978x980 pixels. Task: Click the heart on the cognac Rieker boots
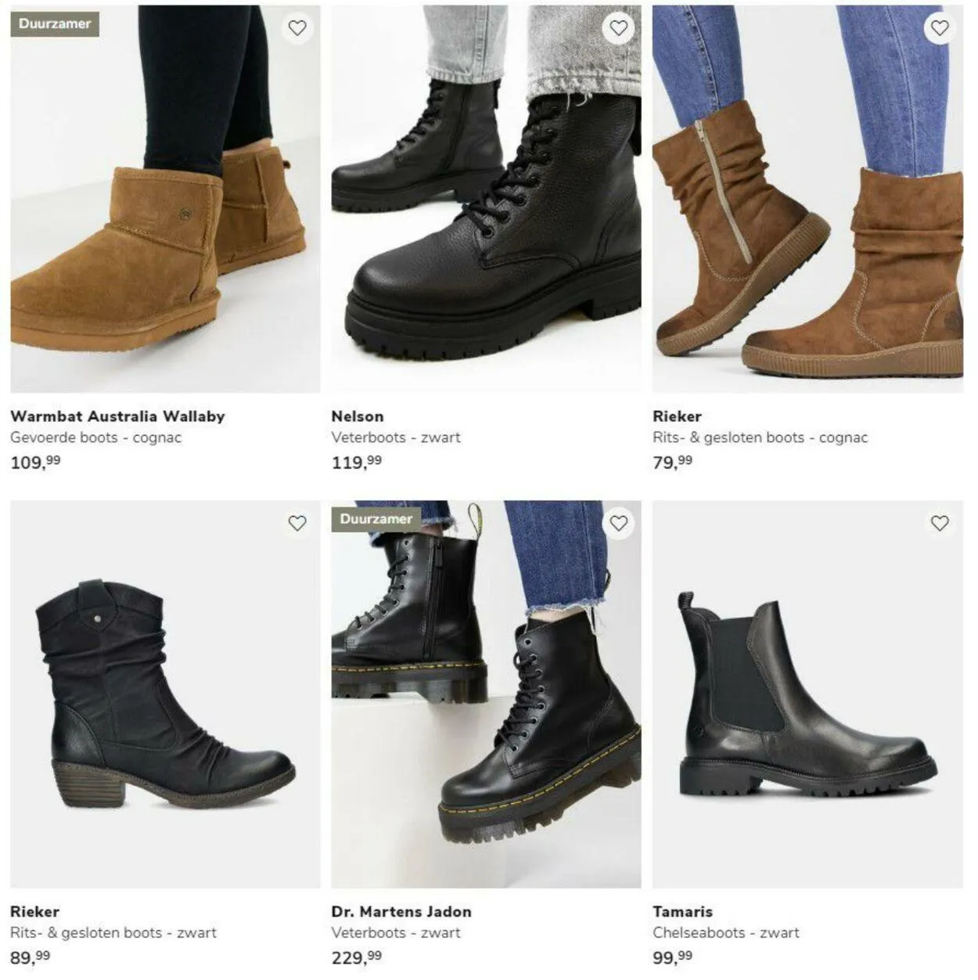[940, 28]
